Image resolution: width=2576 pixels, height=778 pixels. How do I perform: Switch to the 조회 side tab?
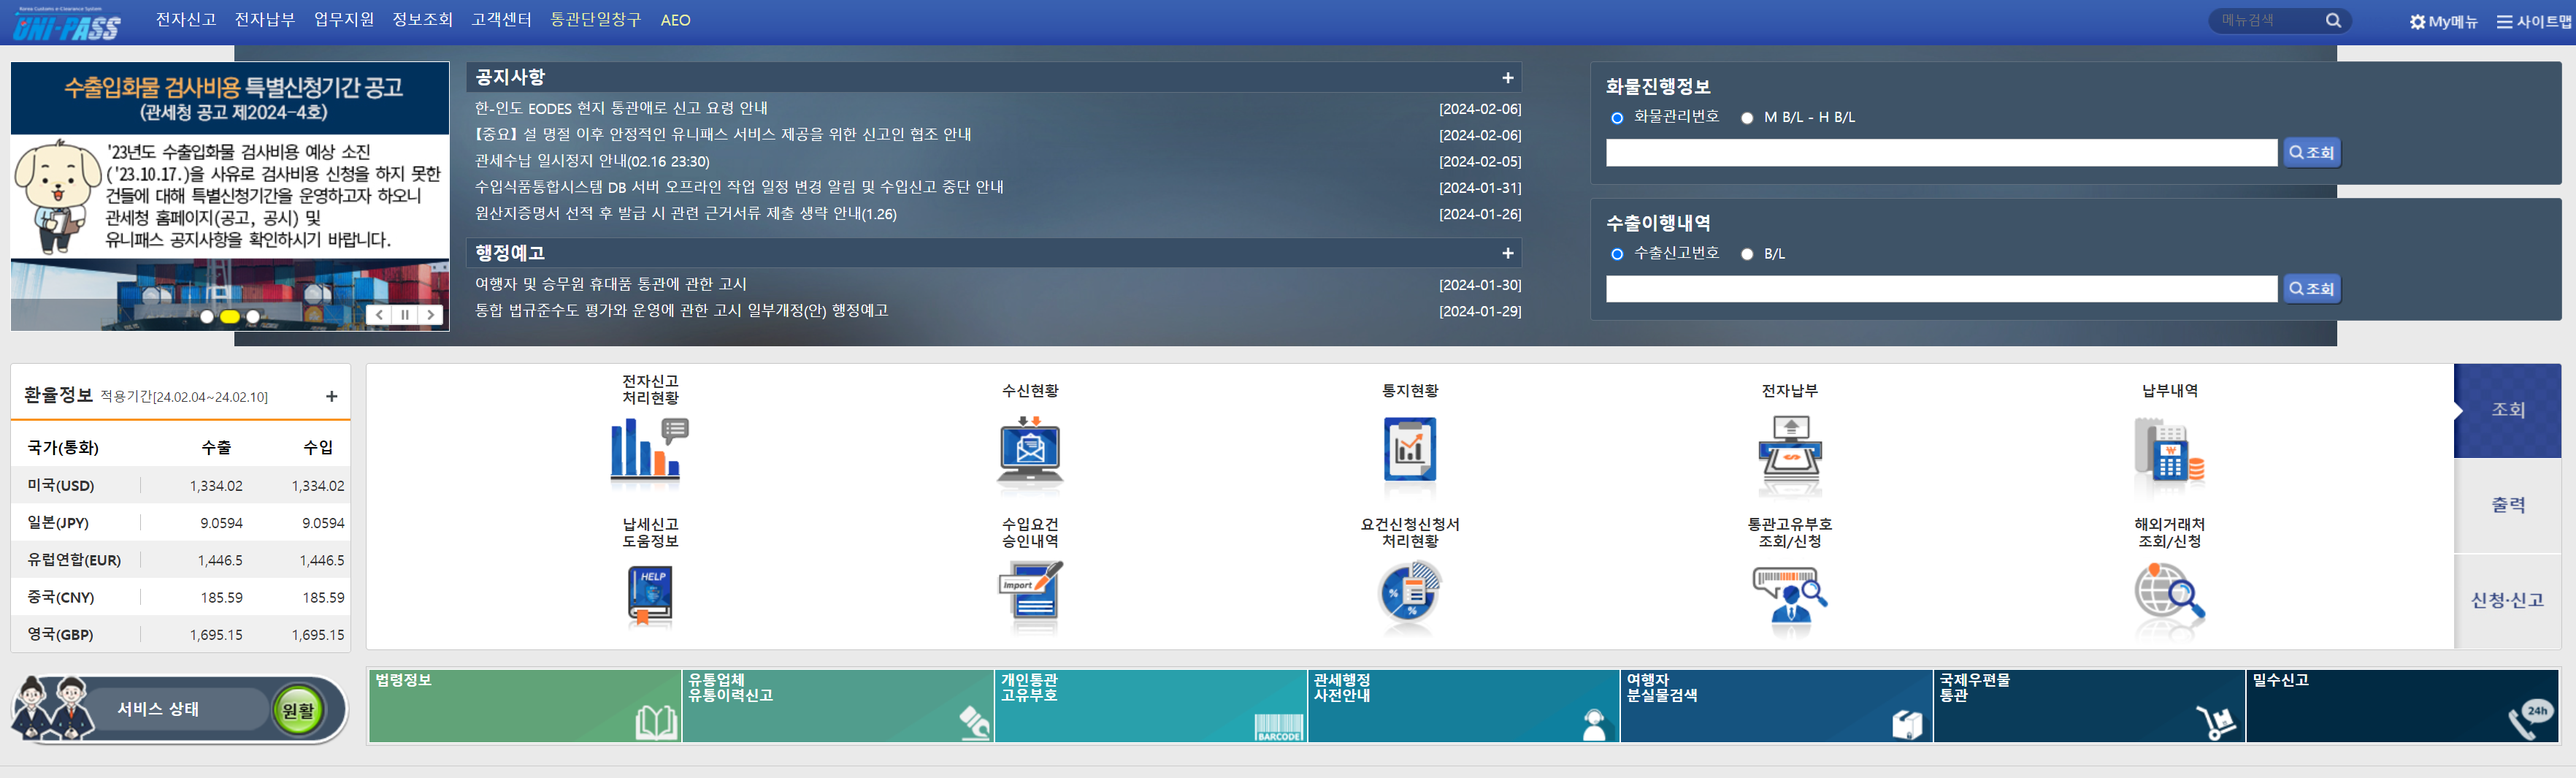(x=2507, y=410)
